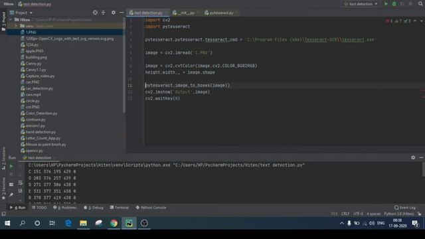Click cursor position 11:1 in status bar

click(x=334, y=214)
